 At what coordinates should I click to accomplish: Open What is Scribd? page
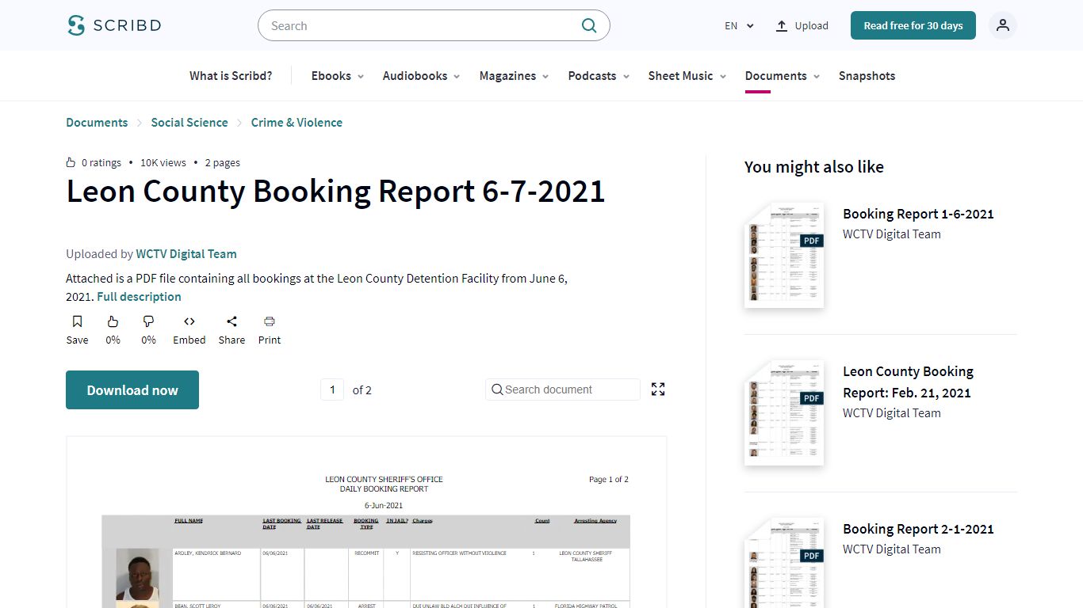click(231, 76)
